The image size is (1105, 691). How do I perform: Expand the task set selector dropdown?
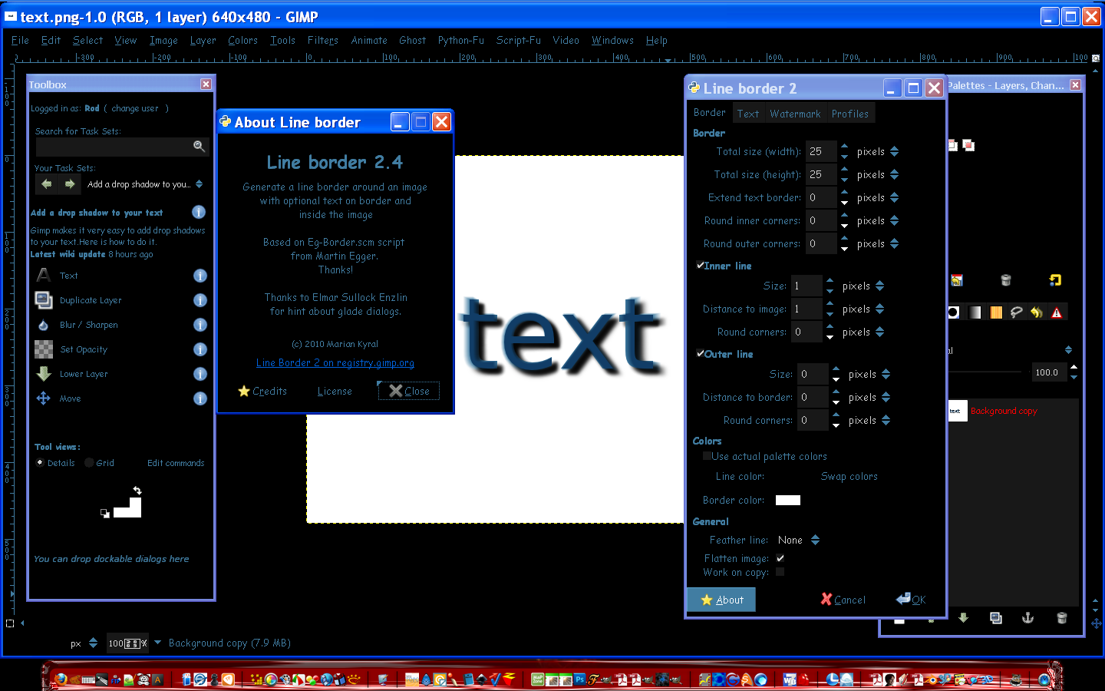[199, 184]
